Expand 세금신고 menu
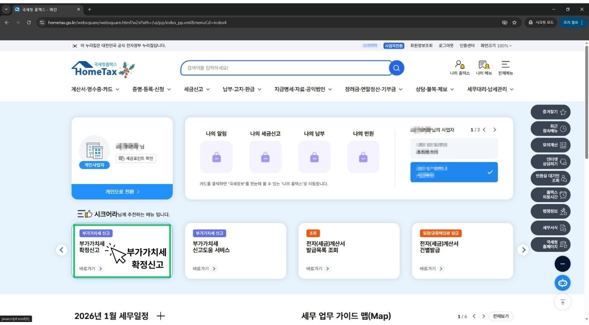This screenshot has height=325, width=589. (197, 89)
